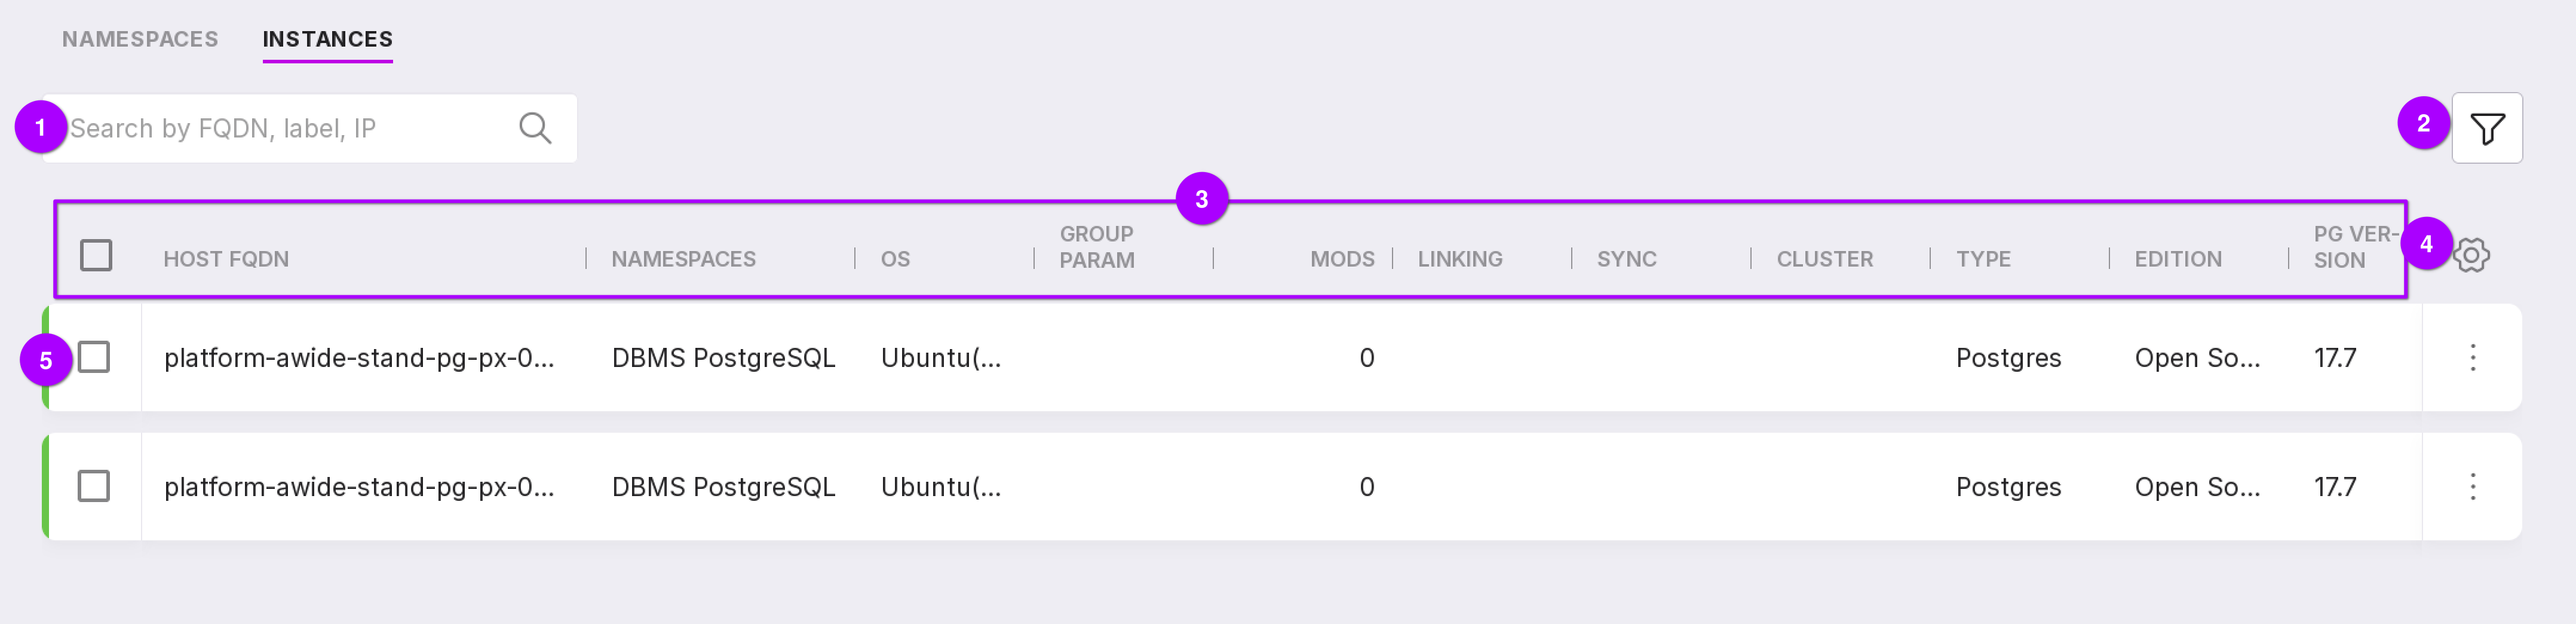Check the second instance row checkbox
This screenshot has height=624, width=2576.
click(94, 487)
